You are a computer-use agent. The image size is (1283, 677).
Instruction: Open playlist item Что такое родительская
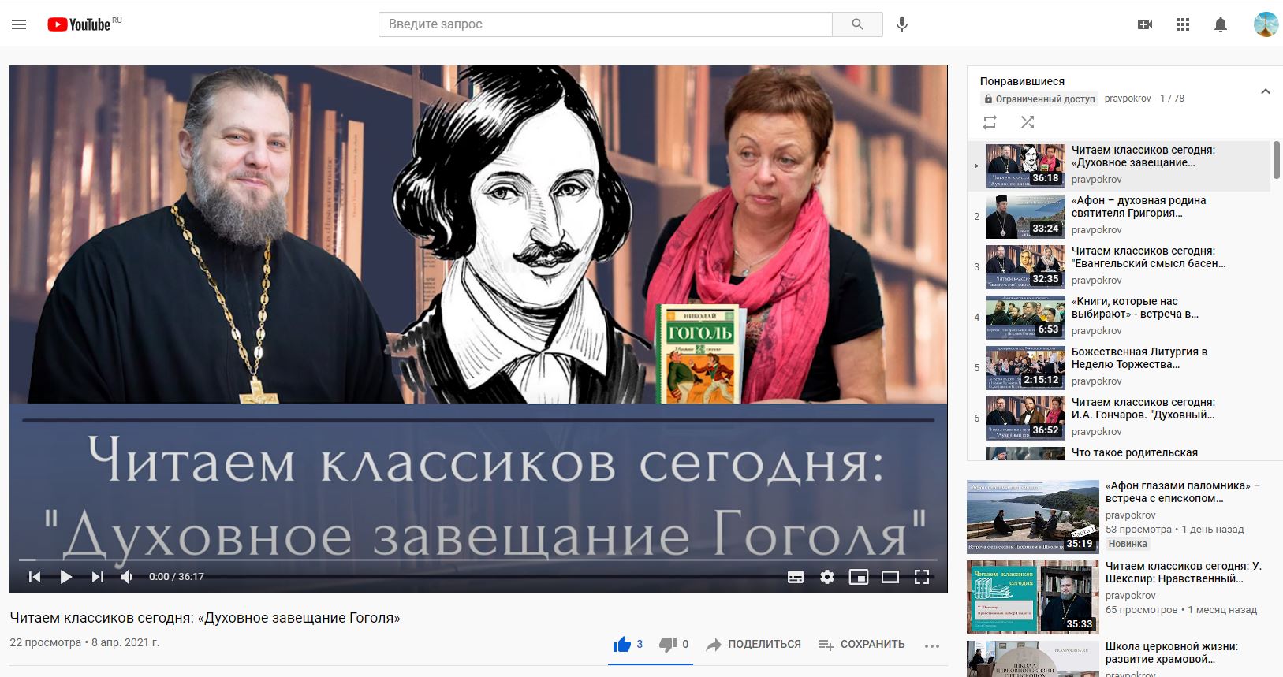(x=1119, y=453)
